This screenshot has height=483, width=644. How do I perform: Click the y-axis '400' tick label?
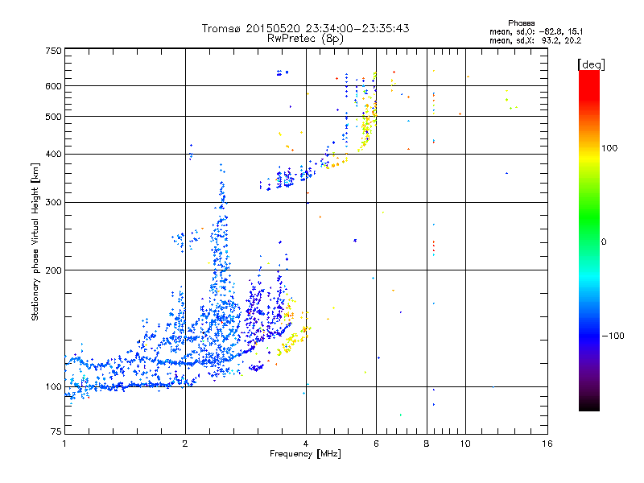53,155
